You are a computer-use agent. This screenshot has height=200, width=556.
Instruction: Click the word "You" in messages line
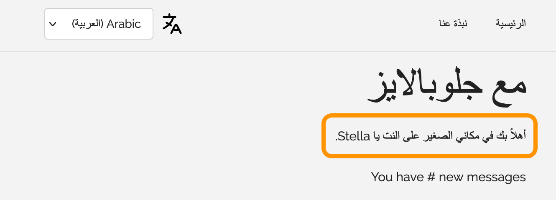tap(382, 177)
